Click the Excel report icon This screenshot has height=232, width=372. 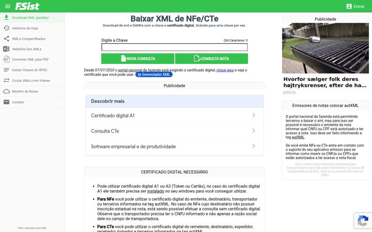pyautogui.click(x=6, y=49)
